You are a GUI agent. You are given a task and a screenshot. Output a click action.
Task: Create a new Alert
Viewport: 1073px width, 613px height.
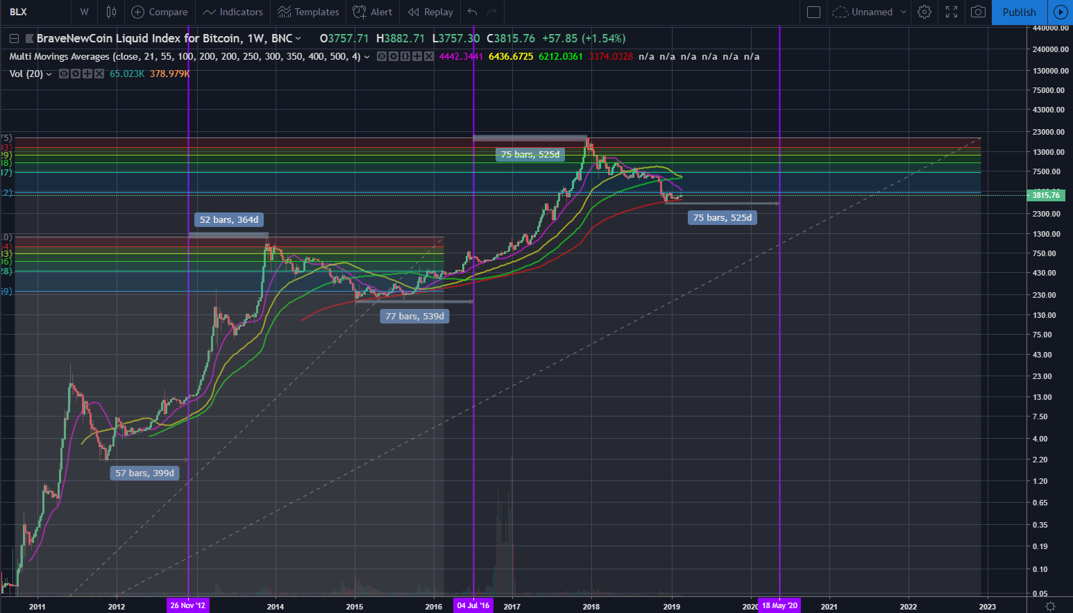click(373, 12)
